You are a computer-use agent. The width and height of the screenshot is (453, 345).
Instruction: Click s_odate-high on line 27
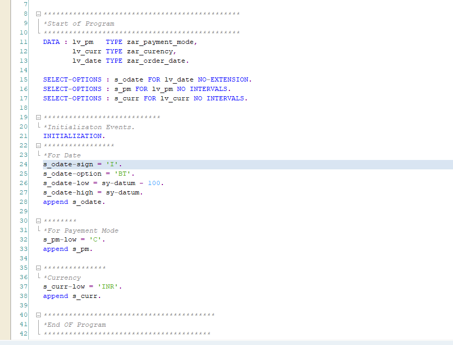coord(68,192)
